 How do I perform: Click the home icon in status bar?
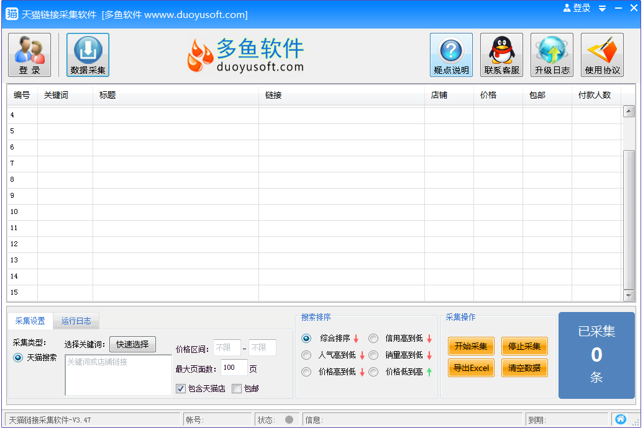click(x=621, y=419)
